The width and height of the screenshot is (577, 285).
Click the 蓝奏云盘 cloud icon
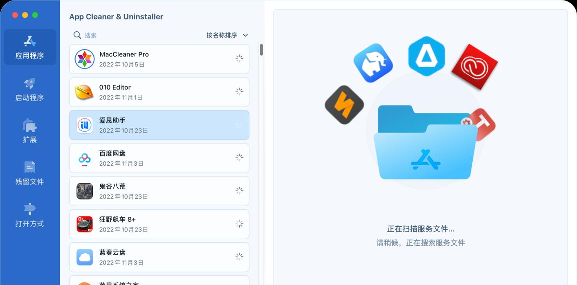tap(84, 257)
